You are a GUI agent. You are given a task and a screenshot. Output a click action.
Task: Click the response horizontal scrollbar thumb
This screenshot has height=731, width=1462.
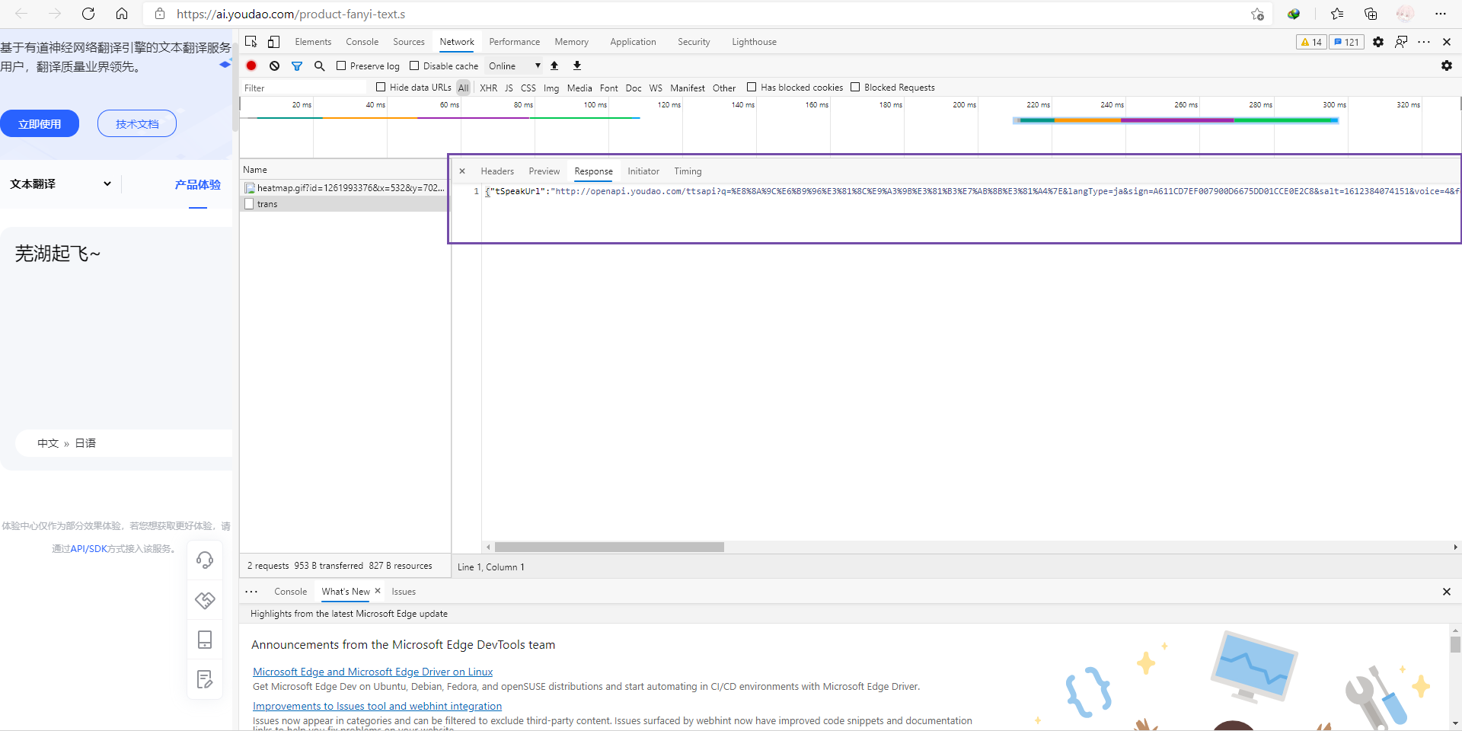coord(609,547)
